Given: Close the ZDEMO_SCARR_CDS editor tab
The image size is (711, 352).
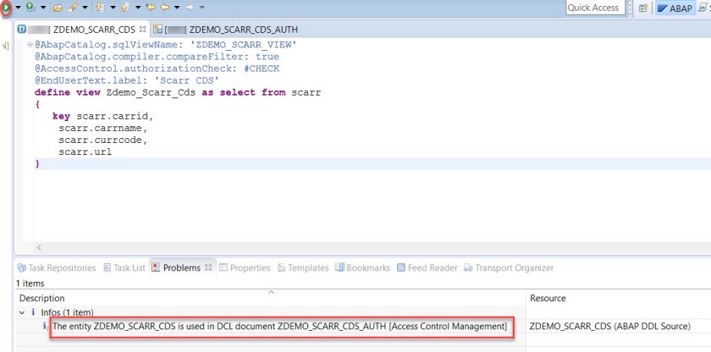Looking at the screenshot, I should [142, 29].
